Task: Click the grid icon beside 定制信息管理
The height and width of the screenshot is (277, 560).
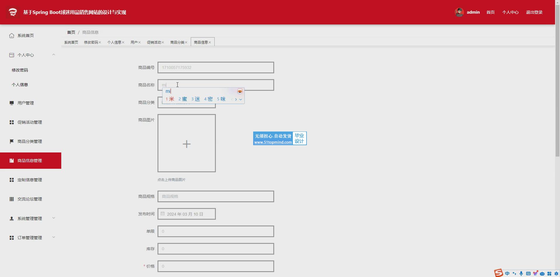Action: pos(12,180)
